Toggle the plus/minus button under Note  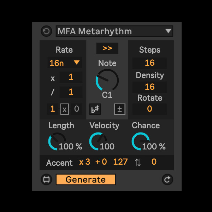pyautogui.click(x=120, y=109)
